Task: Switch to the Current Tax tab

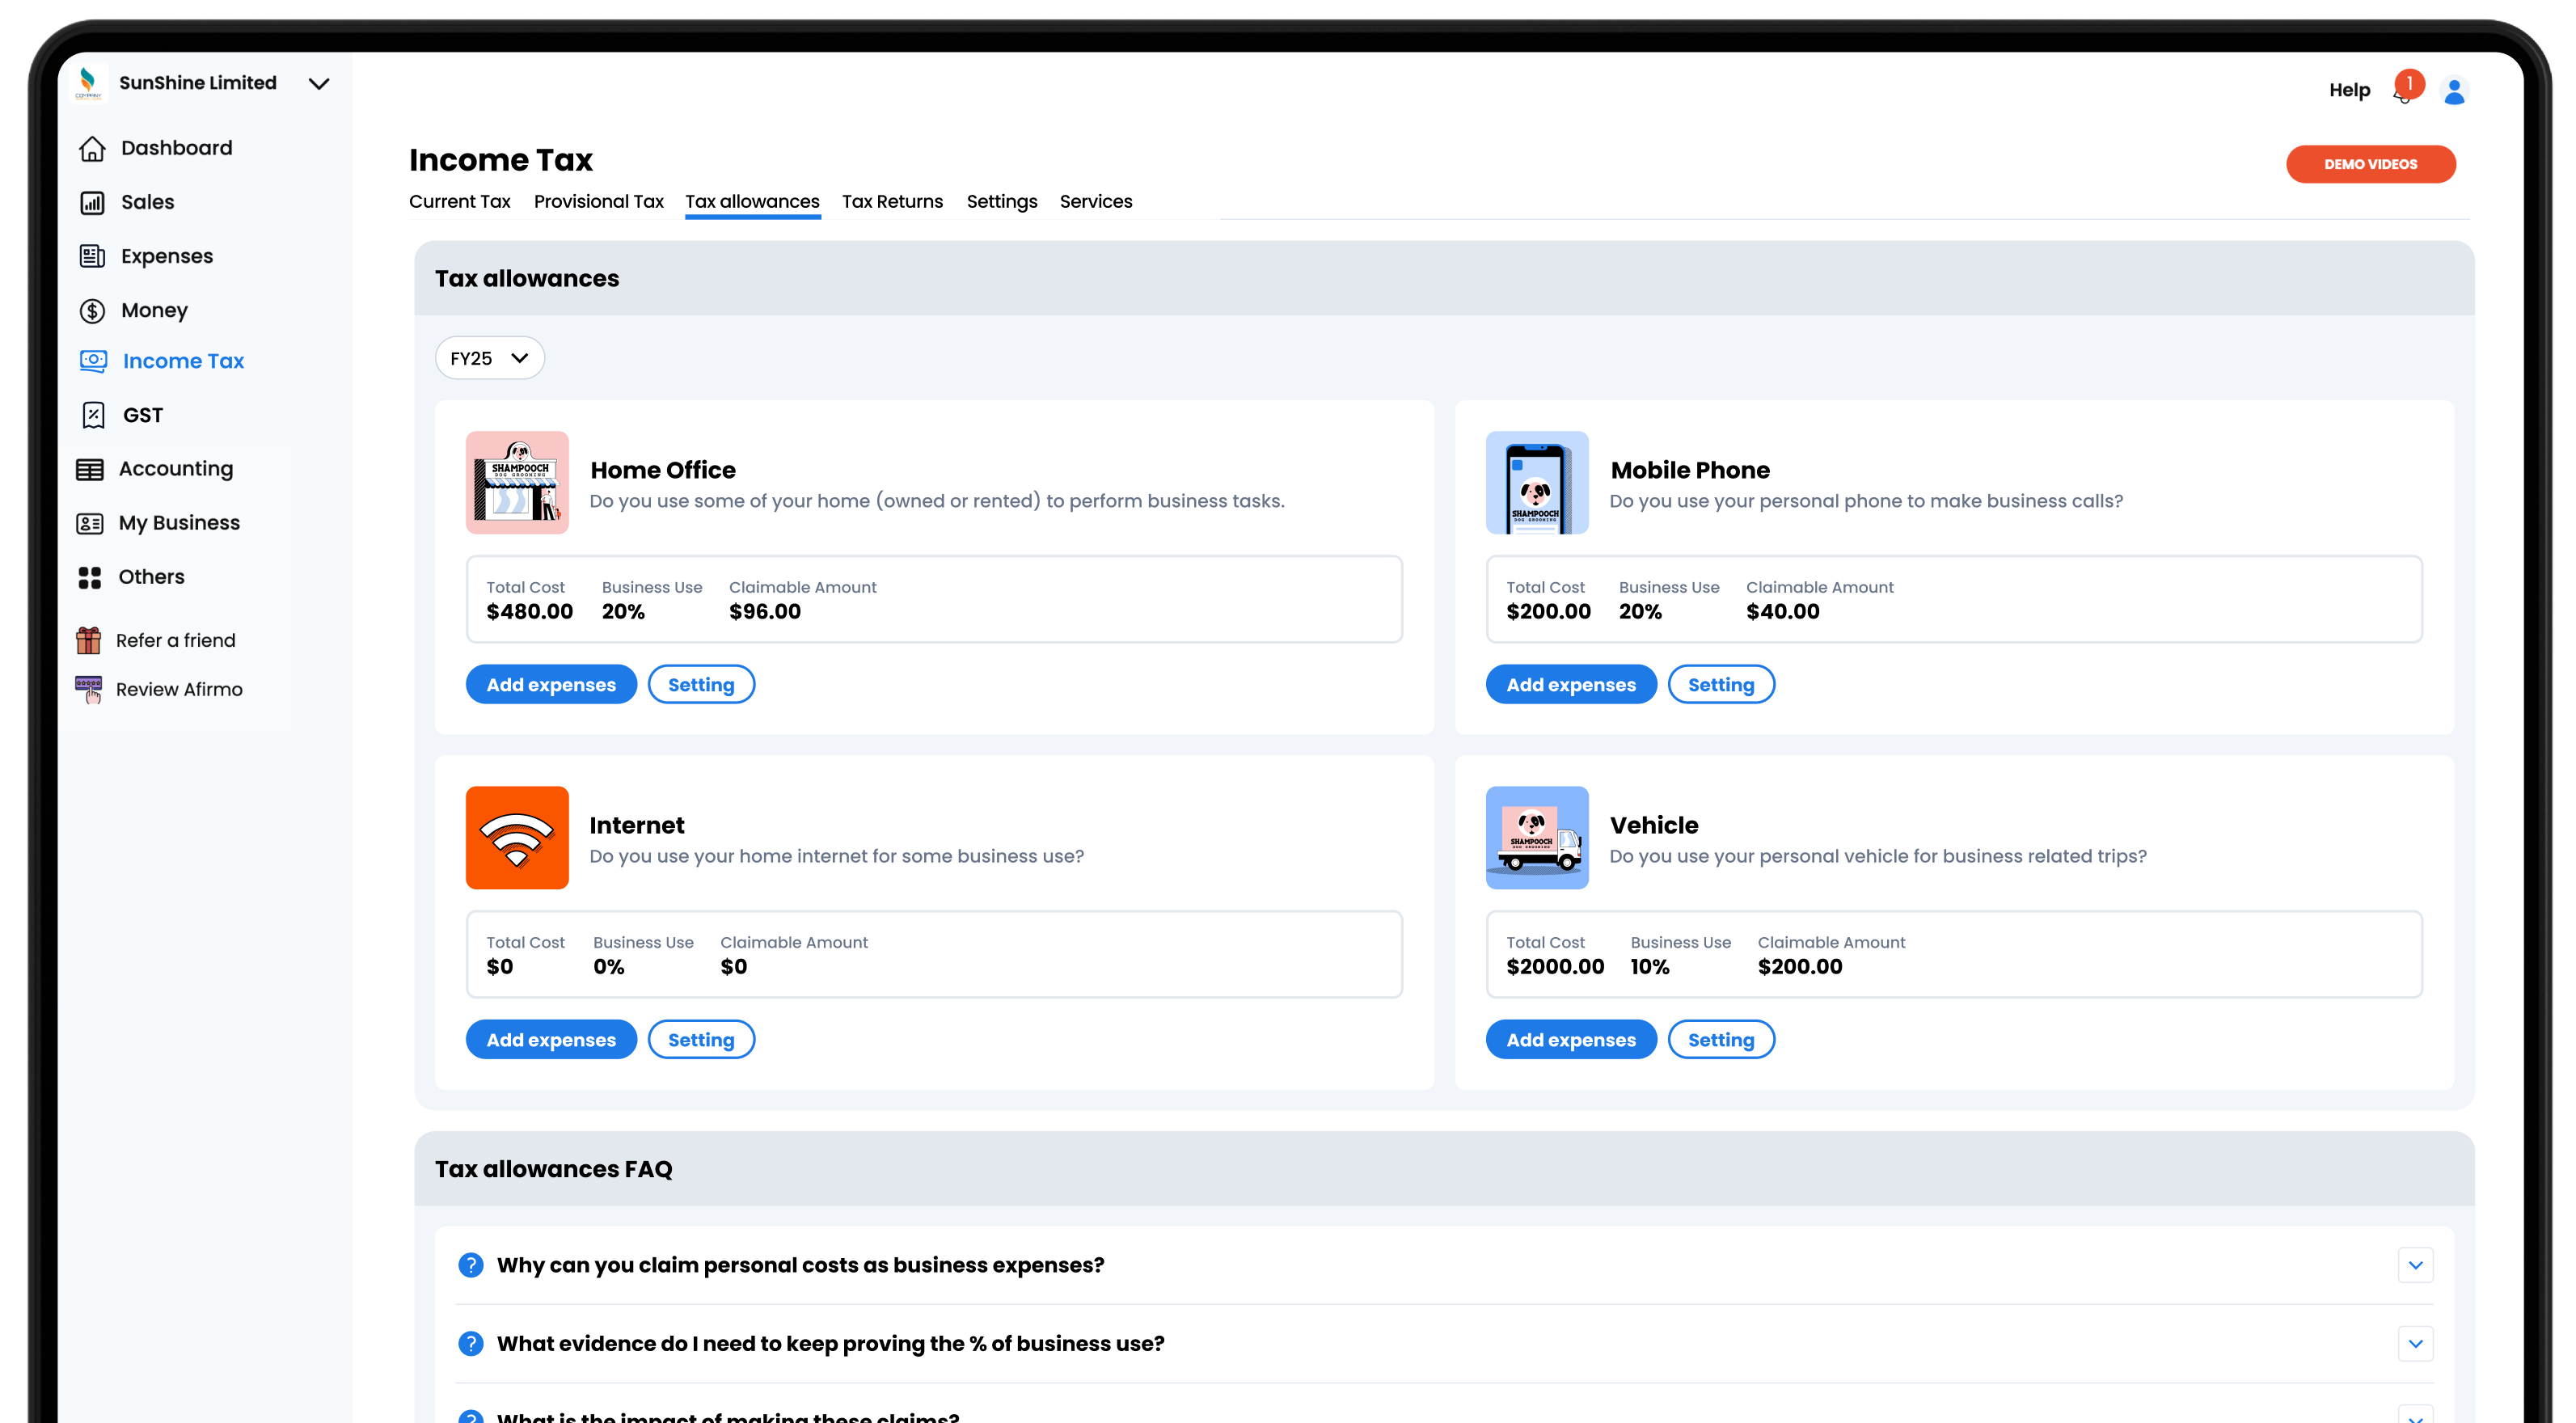Action: point(460,201)
